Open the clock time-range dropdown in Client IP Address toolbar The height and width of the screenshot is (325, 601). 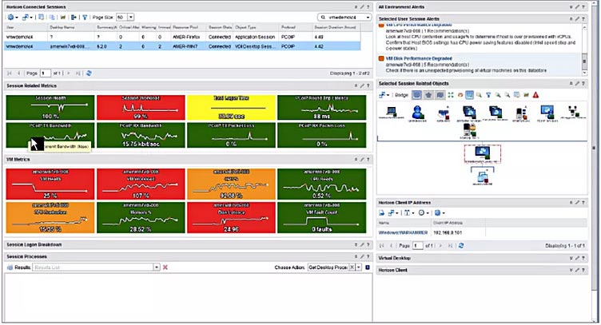[x=423, y=213]
